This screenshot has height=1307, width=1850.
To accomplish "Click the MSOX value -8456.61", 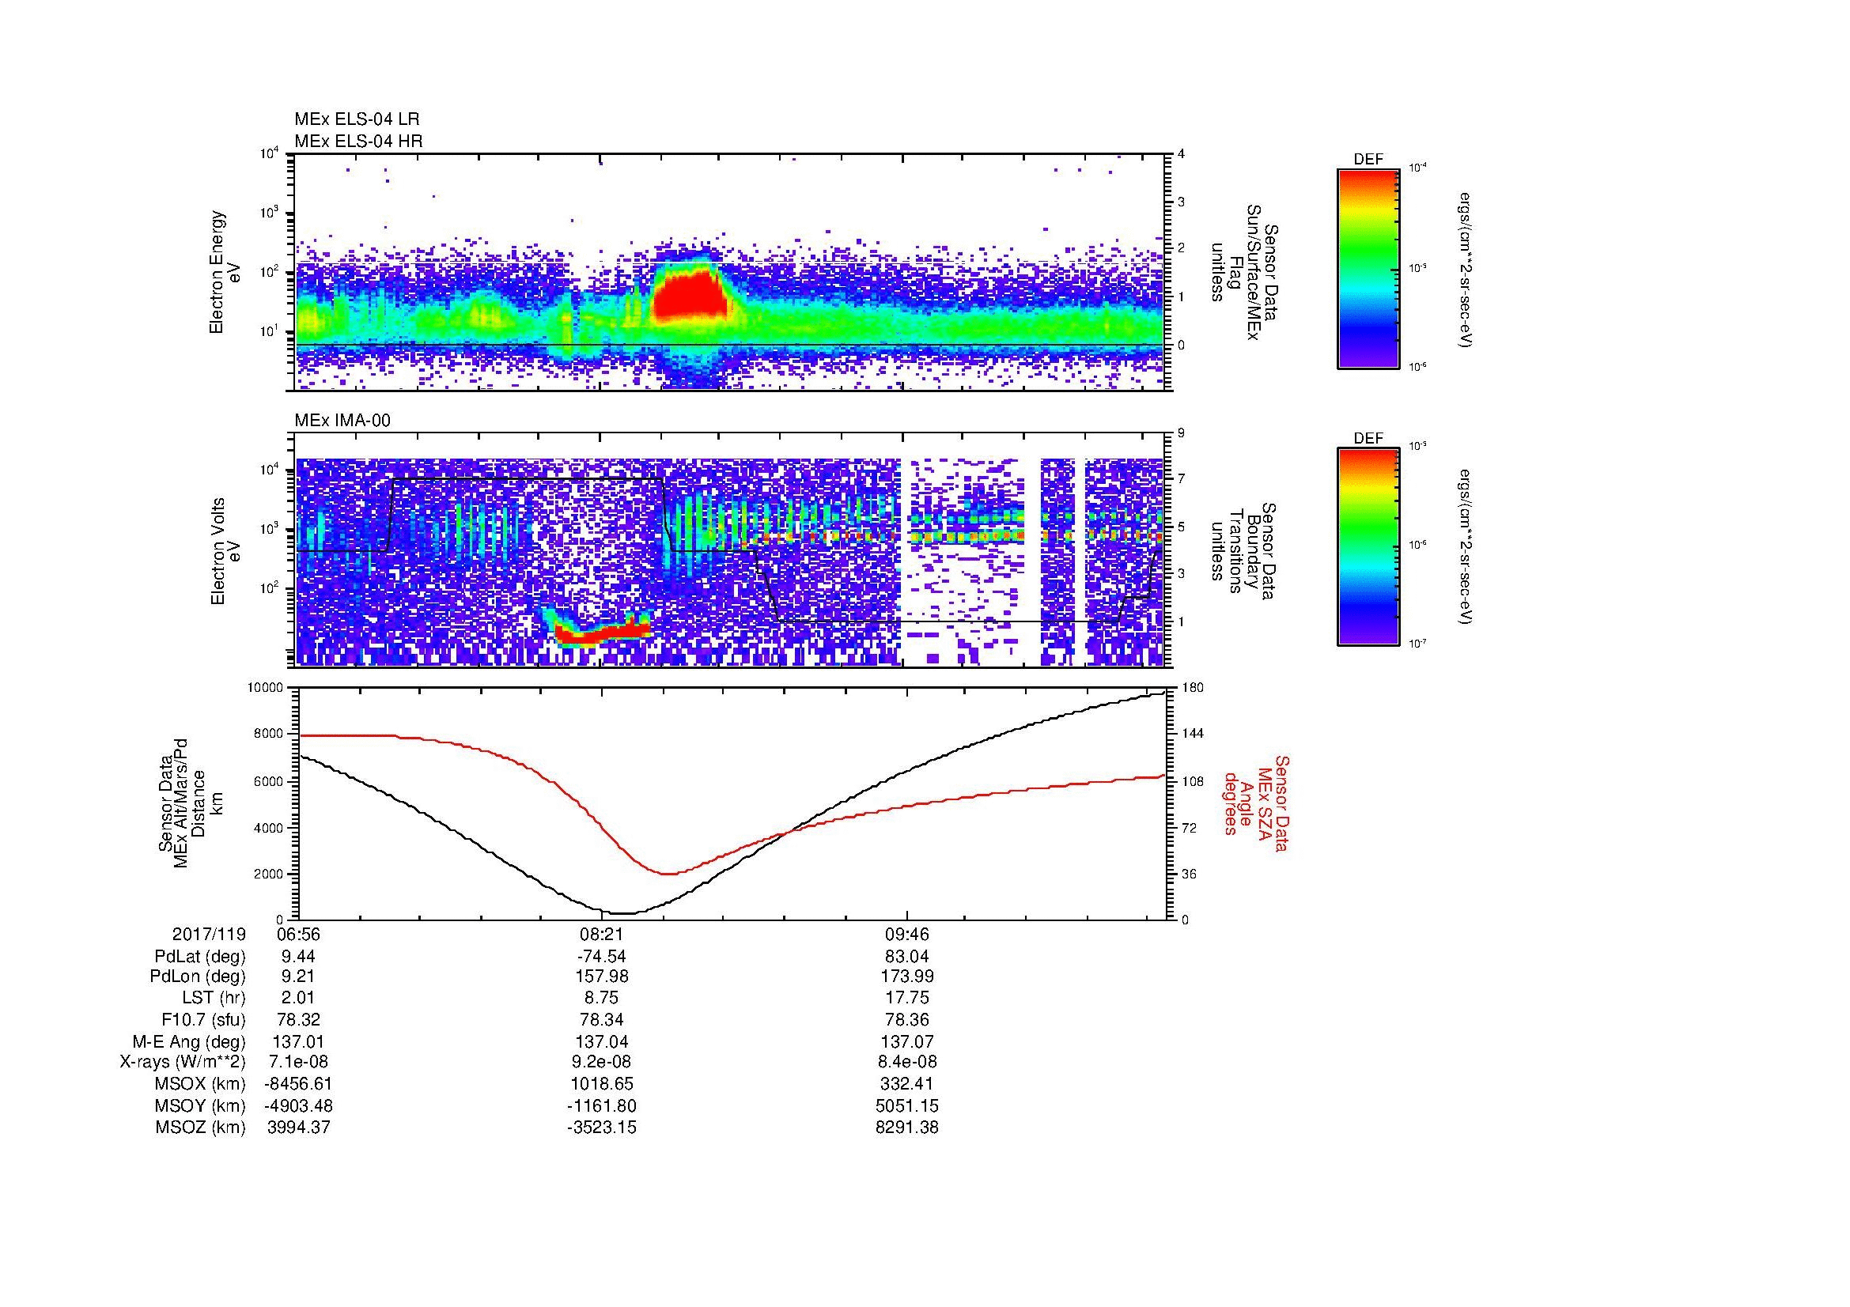I will click(298, 1084).
